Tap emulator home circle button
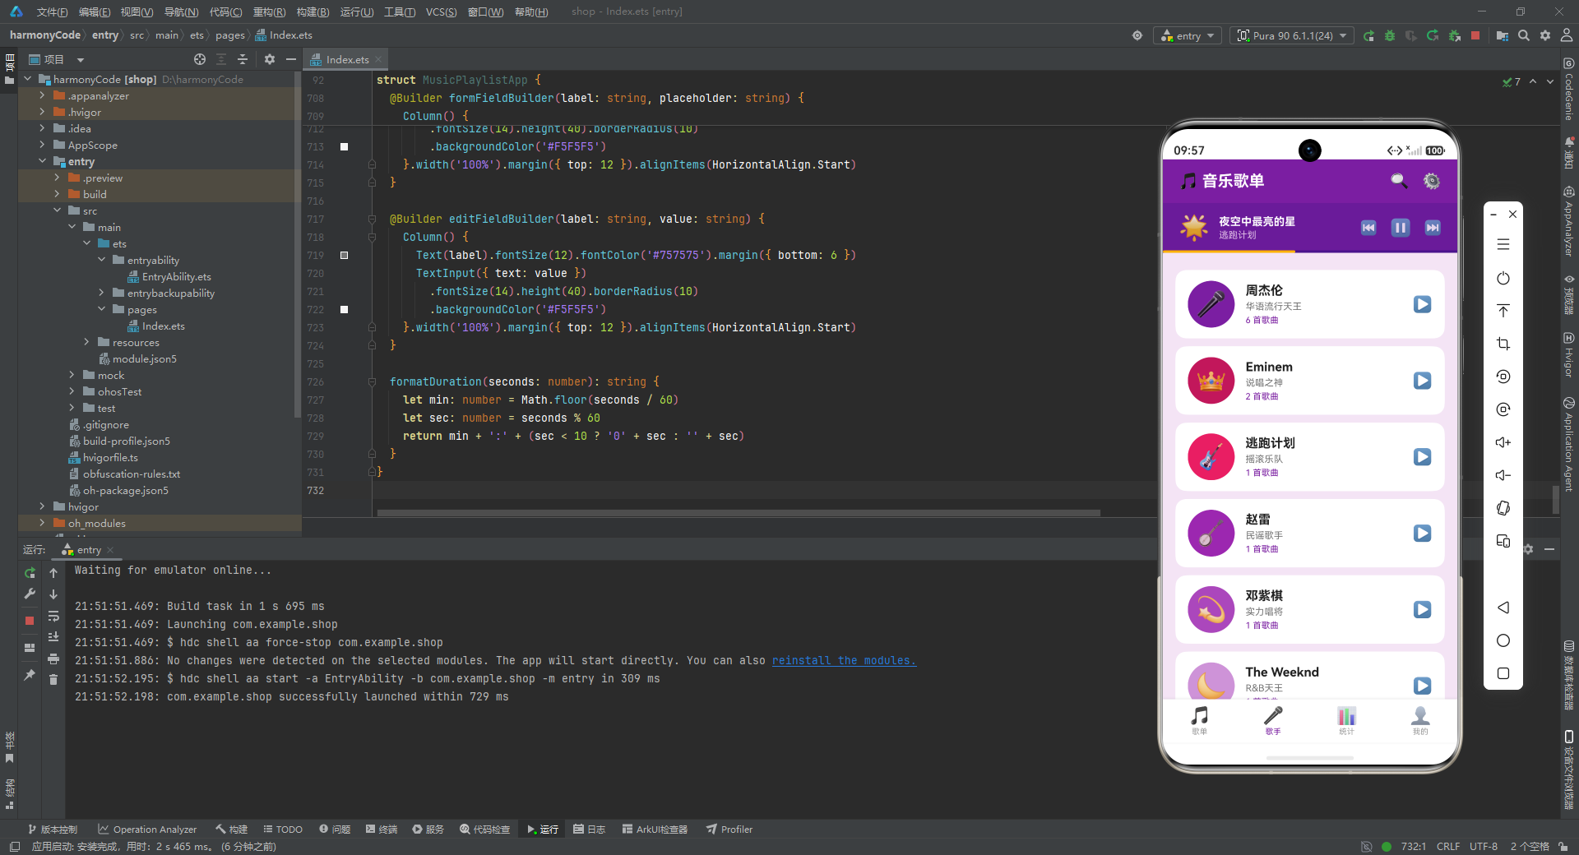 pos(1503,640)
